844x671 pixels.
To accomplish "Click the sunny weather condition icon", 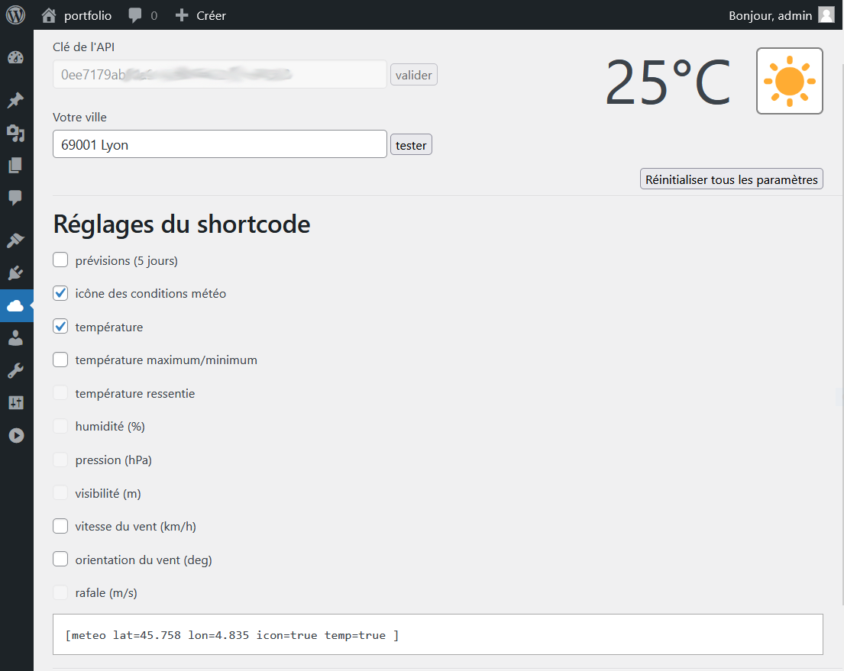I will [x=789, y=81].
